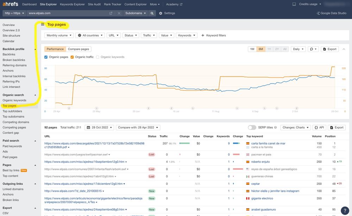Click the Credits usage laptop icon
Screen dimensions: 352x216
[x=294, y=4]
